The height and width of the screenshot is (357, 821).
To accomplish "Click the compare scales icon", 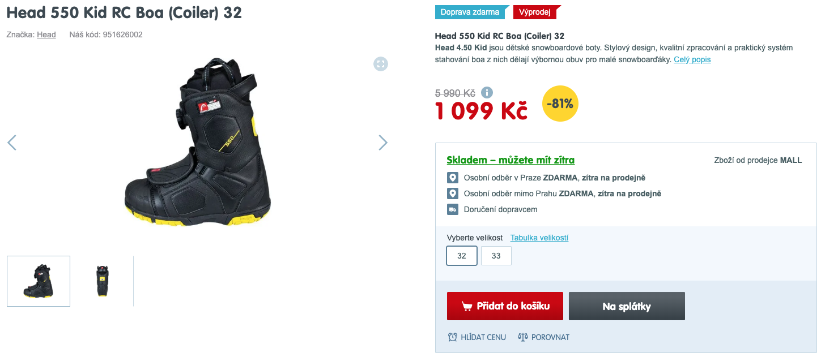I will tap(523, 337).
